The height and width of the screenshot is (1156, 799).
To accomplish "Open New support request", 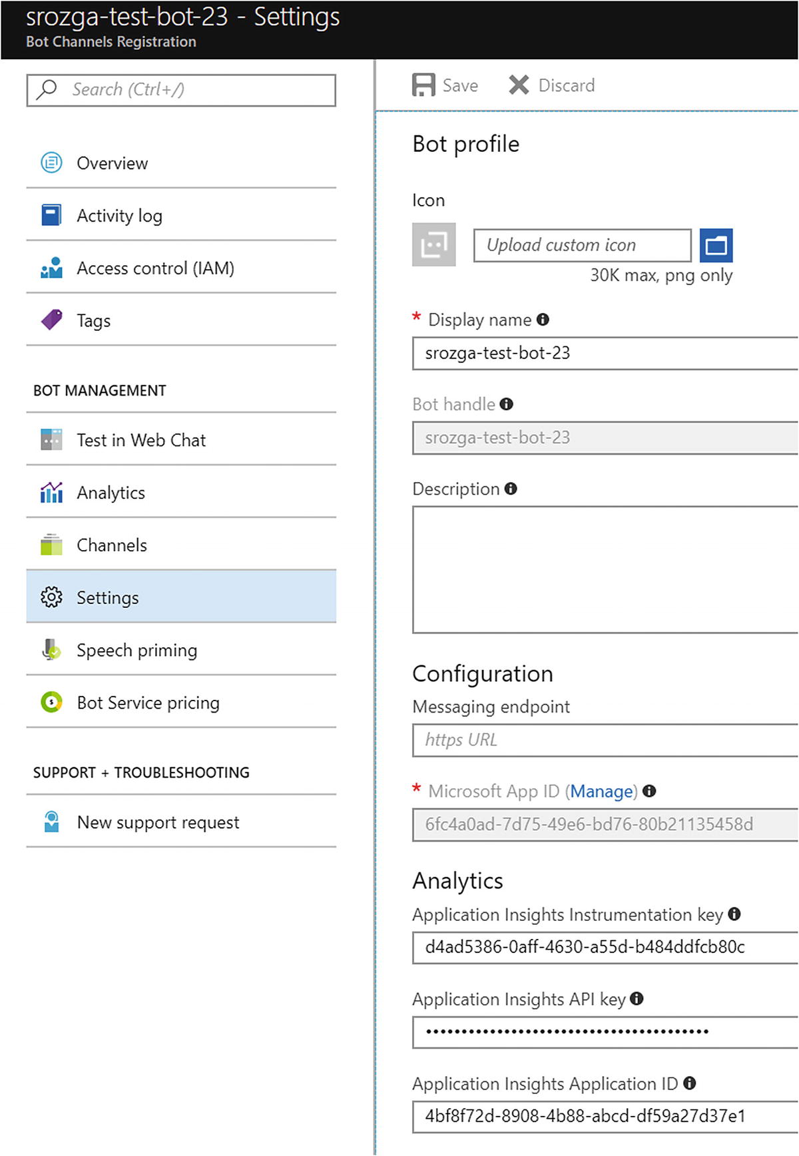I will coord(158,822).
